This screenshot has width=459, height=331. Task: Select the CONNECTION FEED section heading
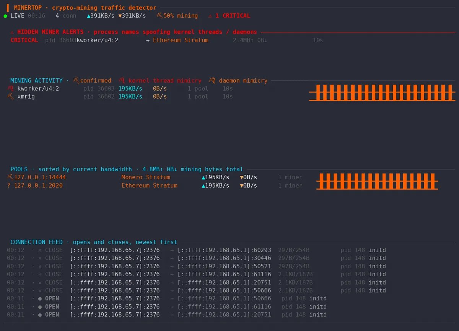(36, 242)
